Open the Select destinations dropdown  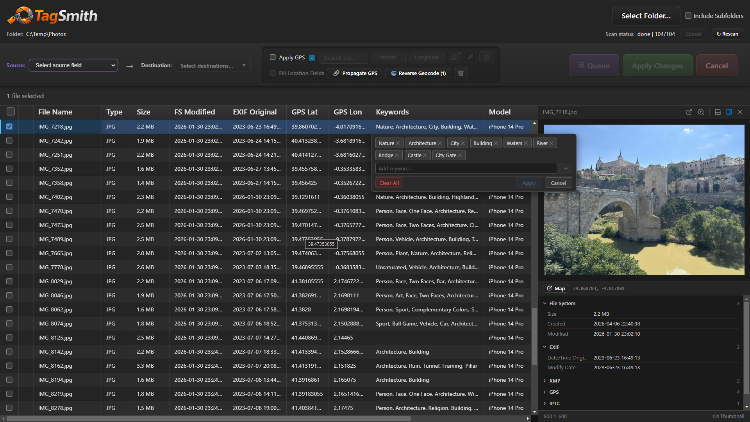(x=213, y=65)
